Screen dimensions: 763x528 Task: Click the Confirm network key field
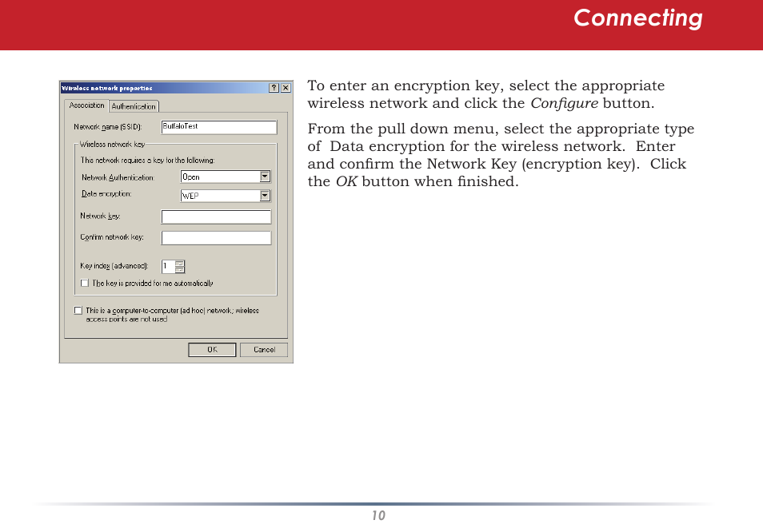point(216,238)
